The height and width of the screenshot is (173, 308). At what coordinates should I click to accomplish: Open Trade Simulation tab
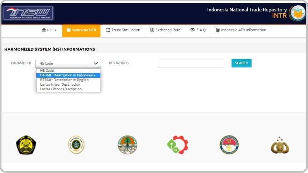click(x=123, y=30)
